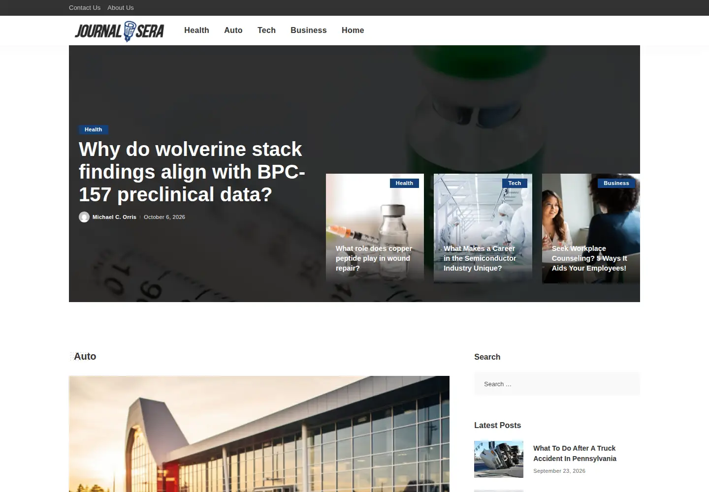Open the Journal Sera logo homepage link
The height and width of the screenshot is (492, 709).
(119, 31)
